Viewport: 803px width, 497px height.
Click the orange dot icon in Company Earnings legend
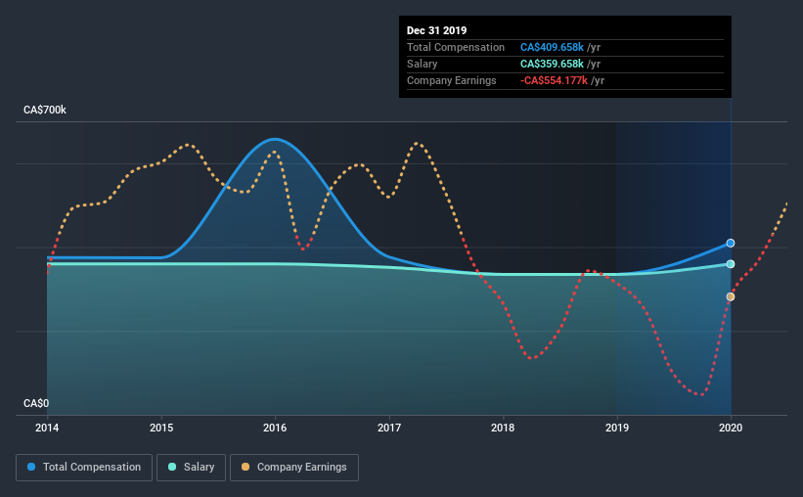click(x=245, y=467)
